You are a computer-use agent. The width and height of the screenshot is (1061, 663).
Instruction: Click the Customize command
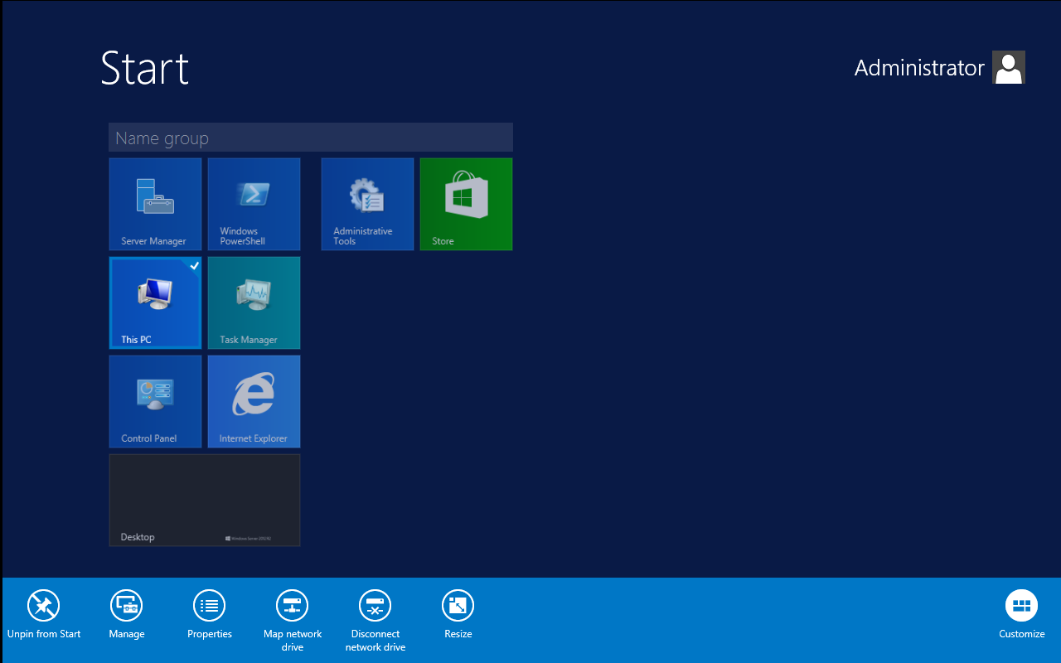click(1021, 613)
